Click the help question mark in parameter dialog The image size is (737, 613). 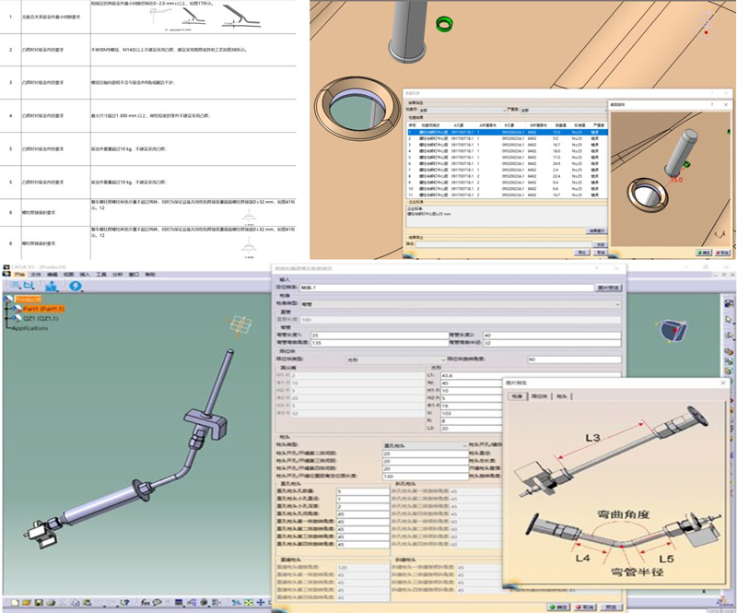[597, 268]
